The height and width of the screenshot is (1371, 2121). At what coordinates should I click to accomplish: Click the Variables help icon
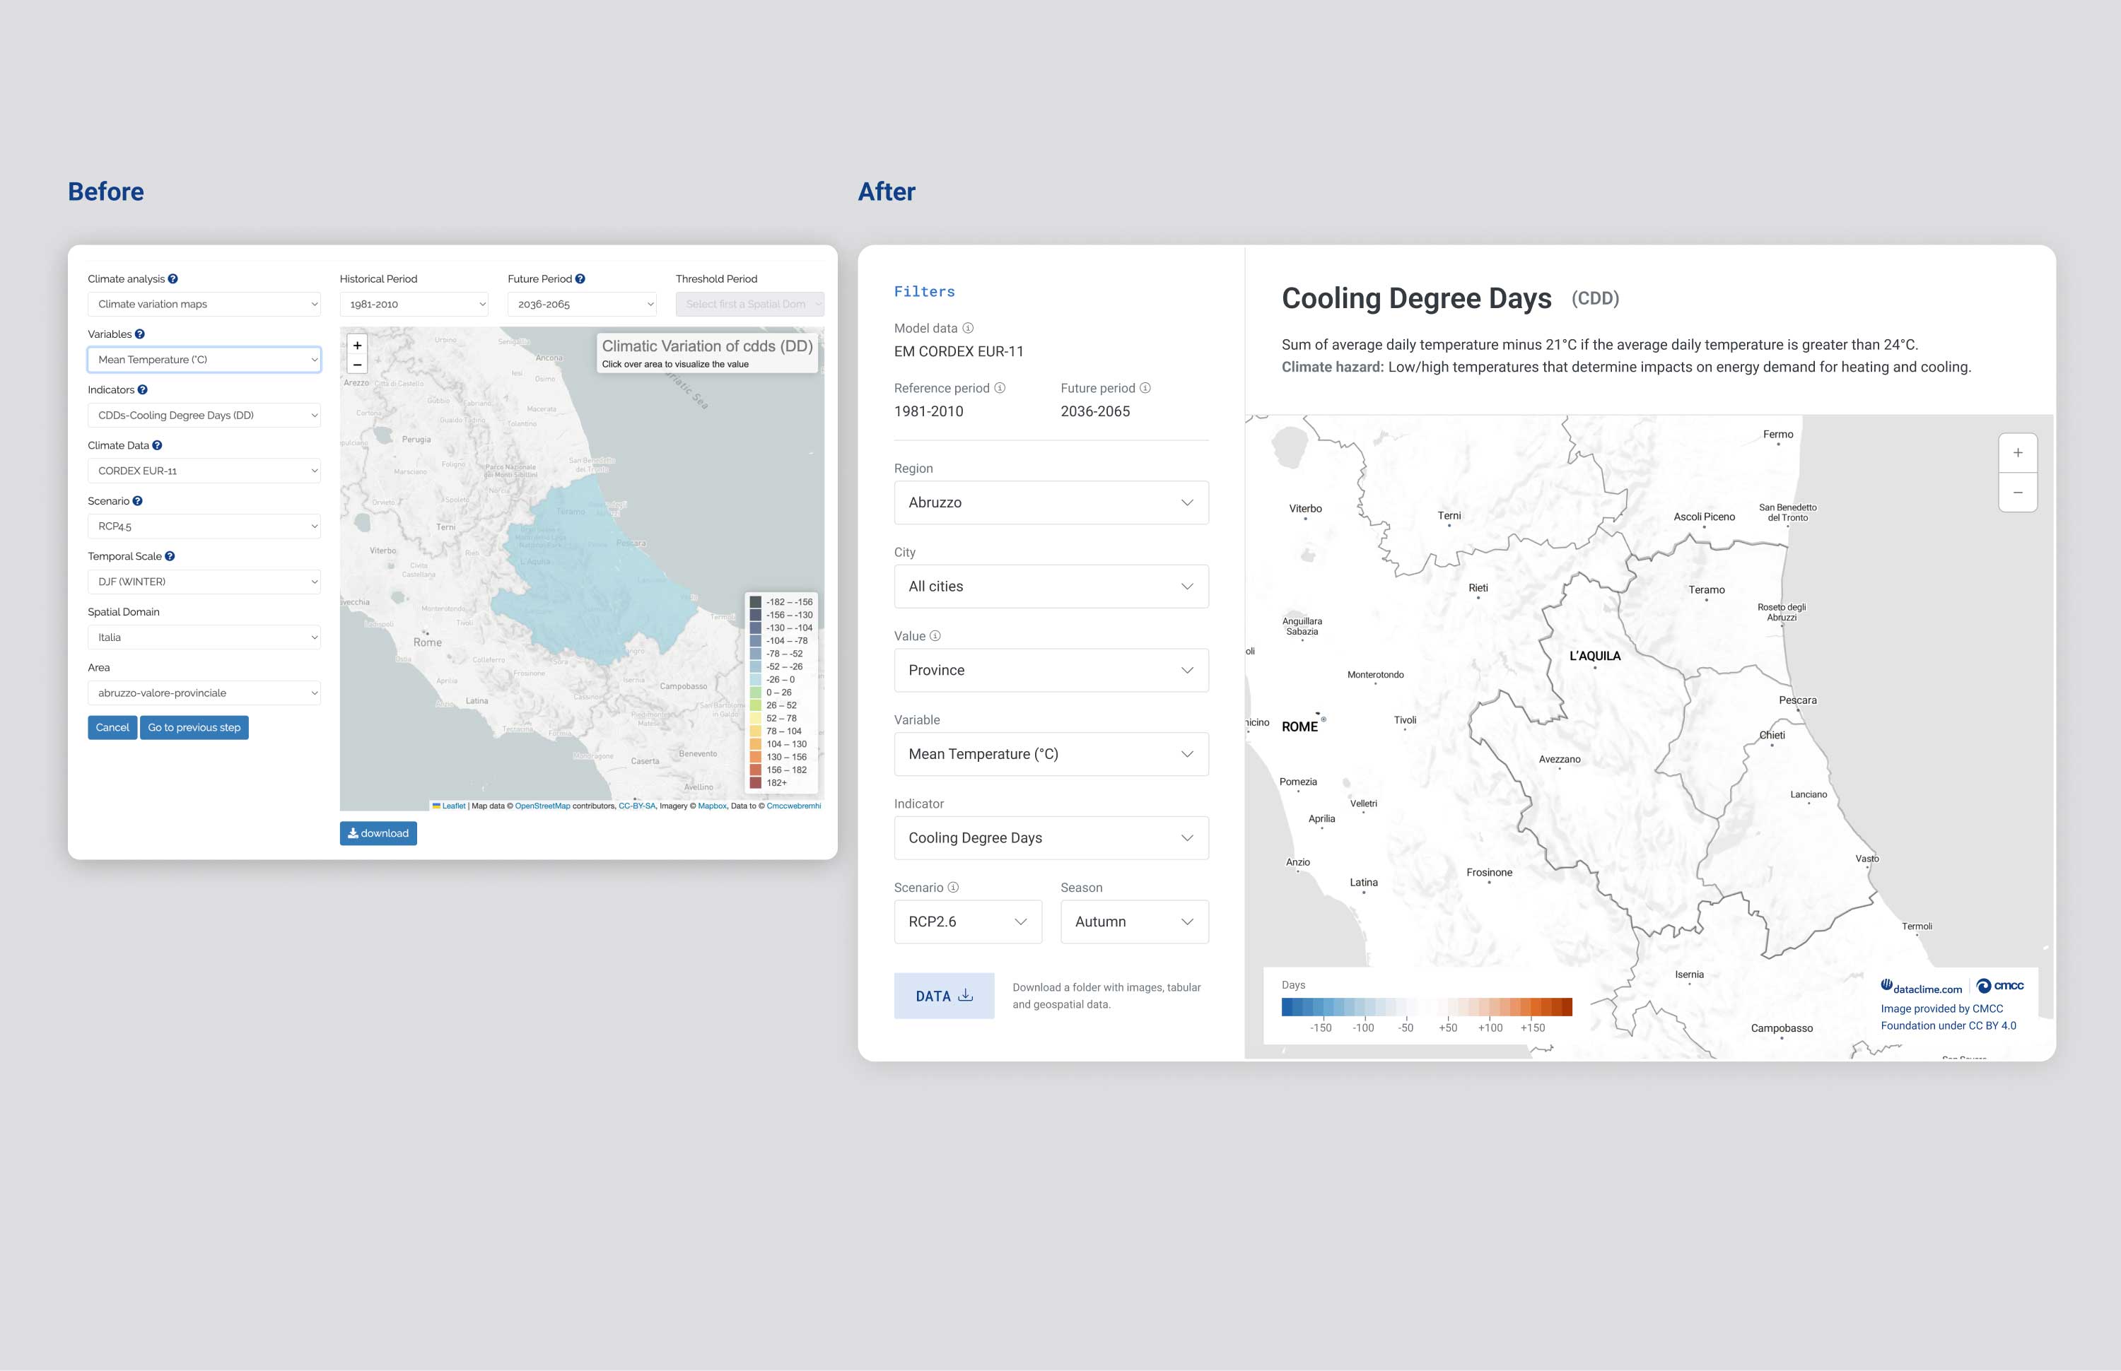click(x=141, y=334)
